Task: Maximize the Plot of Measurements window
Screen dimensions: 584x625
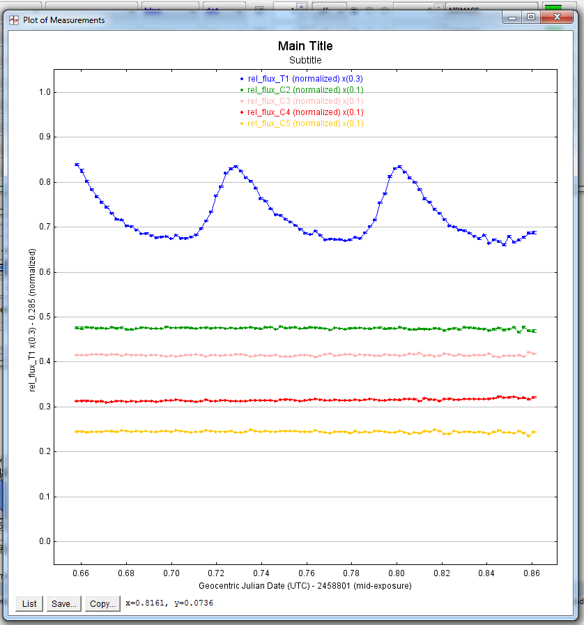Action: pos(531,18)
